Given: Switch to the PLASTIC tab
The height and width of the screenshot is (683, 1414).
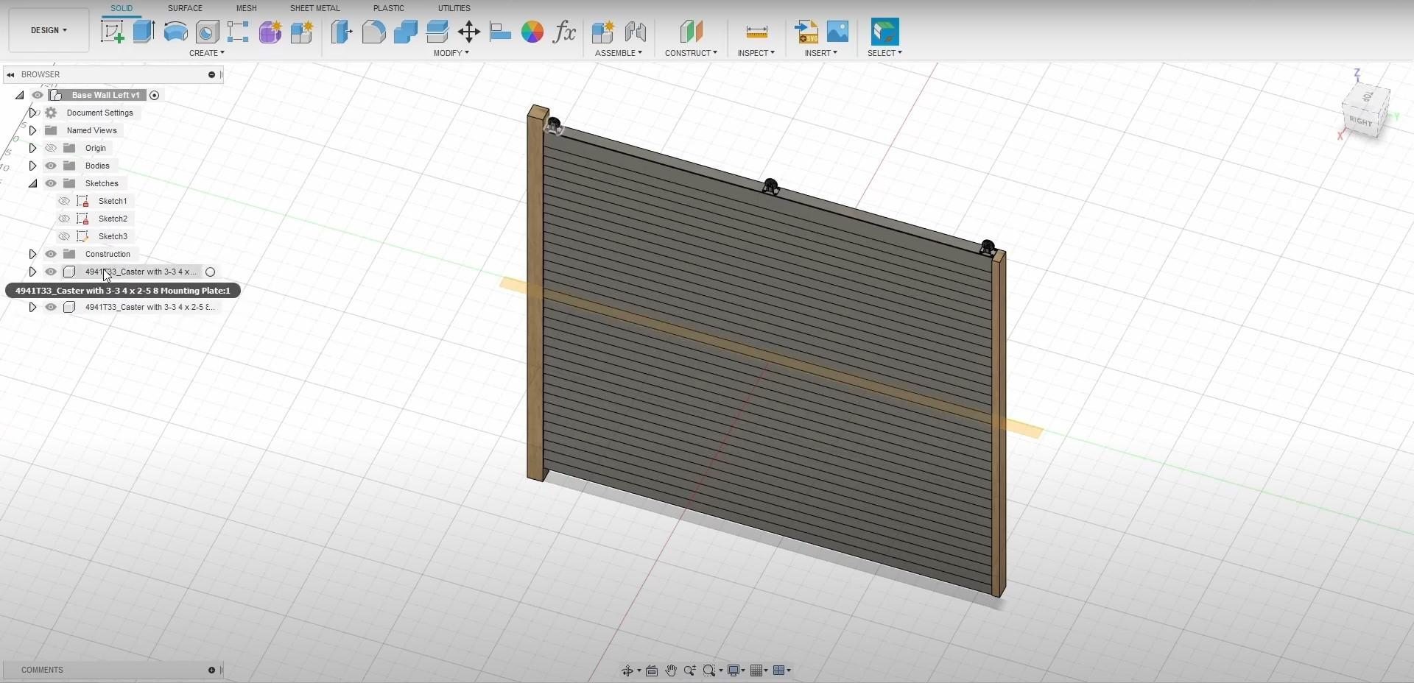Looking at the screenshot, I should click(388, 8).
